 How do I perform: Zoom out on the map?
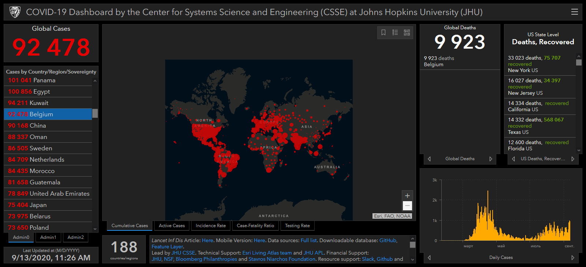pos(407,206)
